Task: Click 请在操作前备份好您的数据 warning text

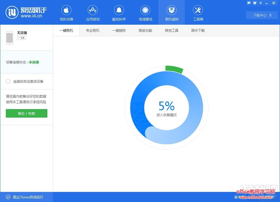Action: tap(26, 96)
